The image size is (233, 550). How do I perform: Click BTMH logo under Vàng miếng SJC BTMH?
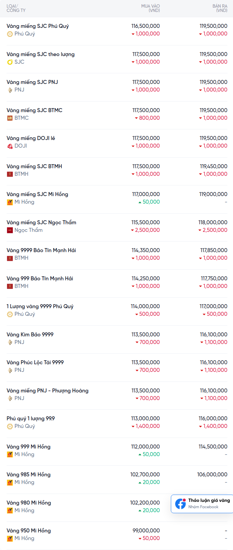[x=10, y=174]
